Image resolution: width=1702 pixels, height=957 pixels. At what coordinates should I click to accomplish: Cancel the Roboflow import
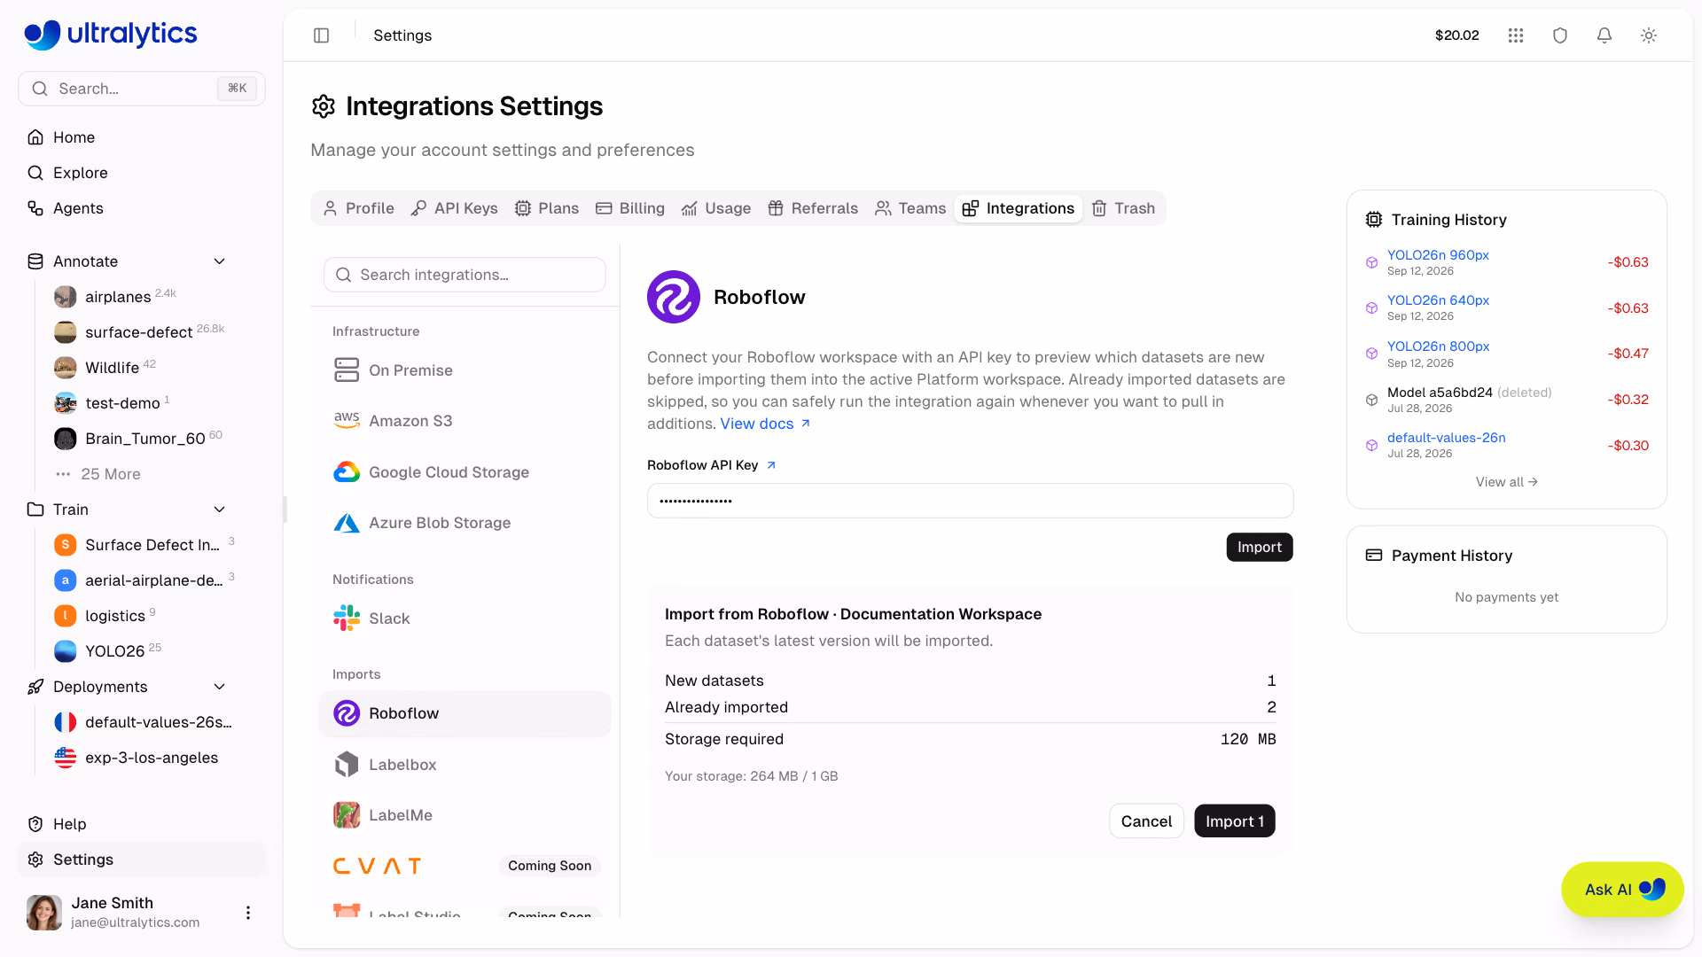point(1146,821)
